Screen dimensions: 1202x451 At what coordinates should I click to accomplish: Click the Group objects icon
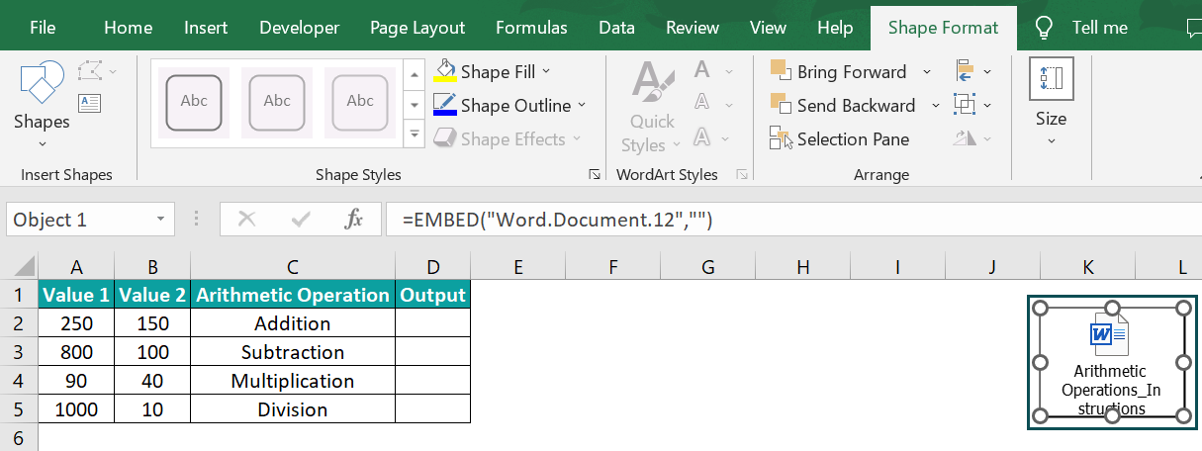tap(966, 105)
